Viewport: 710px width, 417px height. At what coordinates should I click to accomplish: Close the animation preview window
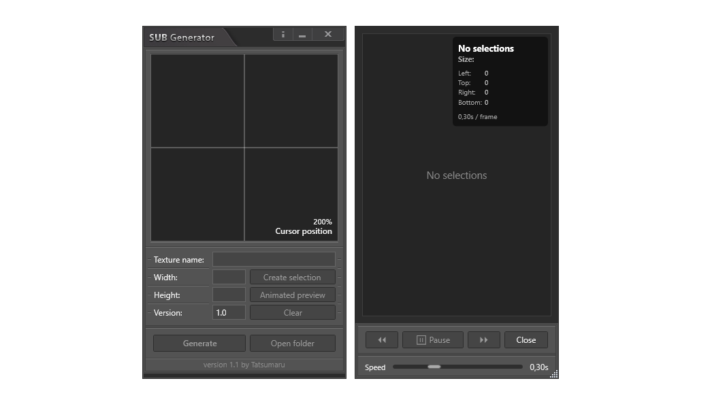526,339
